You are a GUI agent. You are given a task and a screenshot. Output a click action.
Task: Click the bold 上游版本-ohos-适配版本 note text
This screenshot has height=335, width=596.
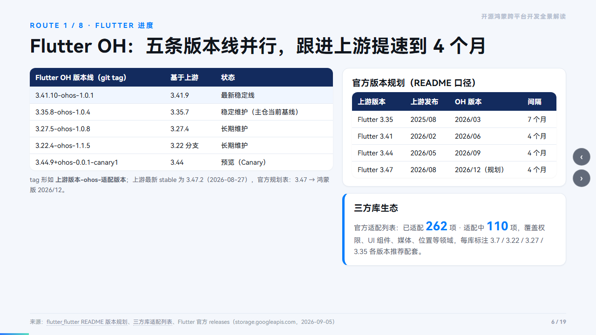pyautogui.click(x=91, y=180)
